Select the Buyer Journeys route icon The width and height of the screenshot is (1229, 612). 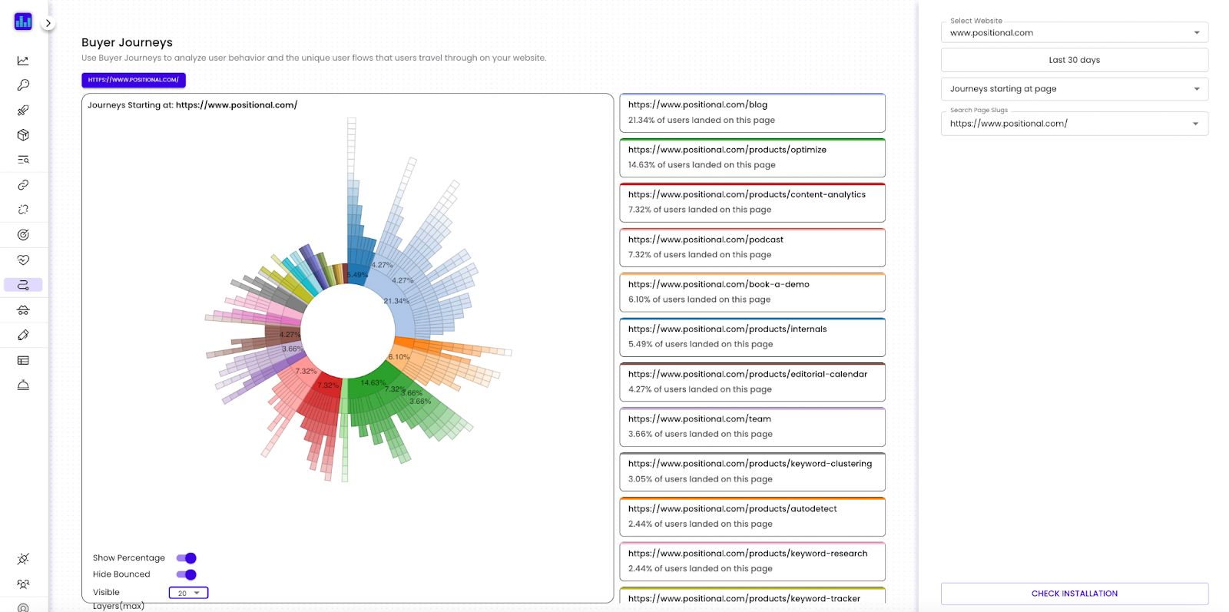coord(23,285)
